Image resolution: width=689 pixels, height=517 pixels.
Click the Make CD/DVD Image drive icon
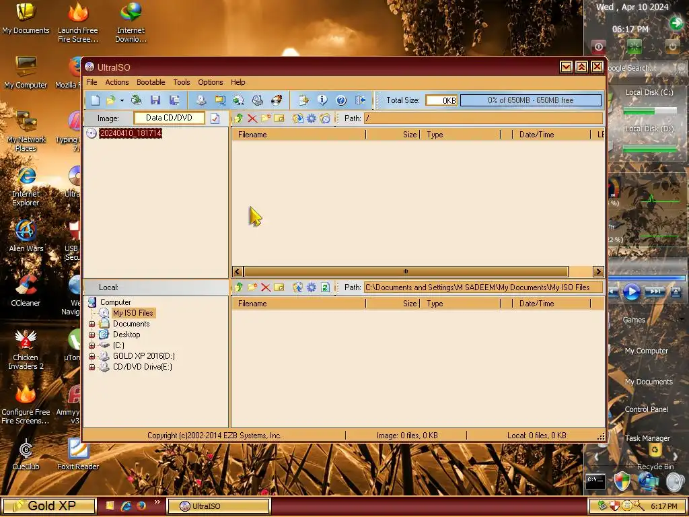click(x=201, y=100)
